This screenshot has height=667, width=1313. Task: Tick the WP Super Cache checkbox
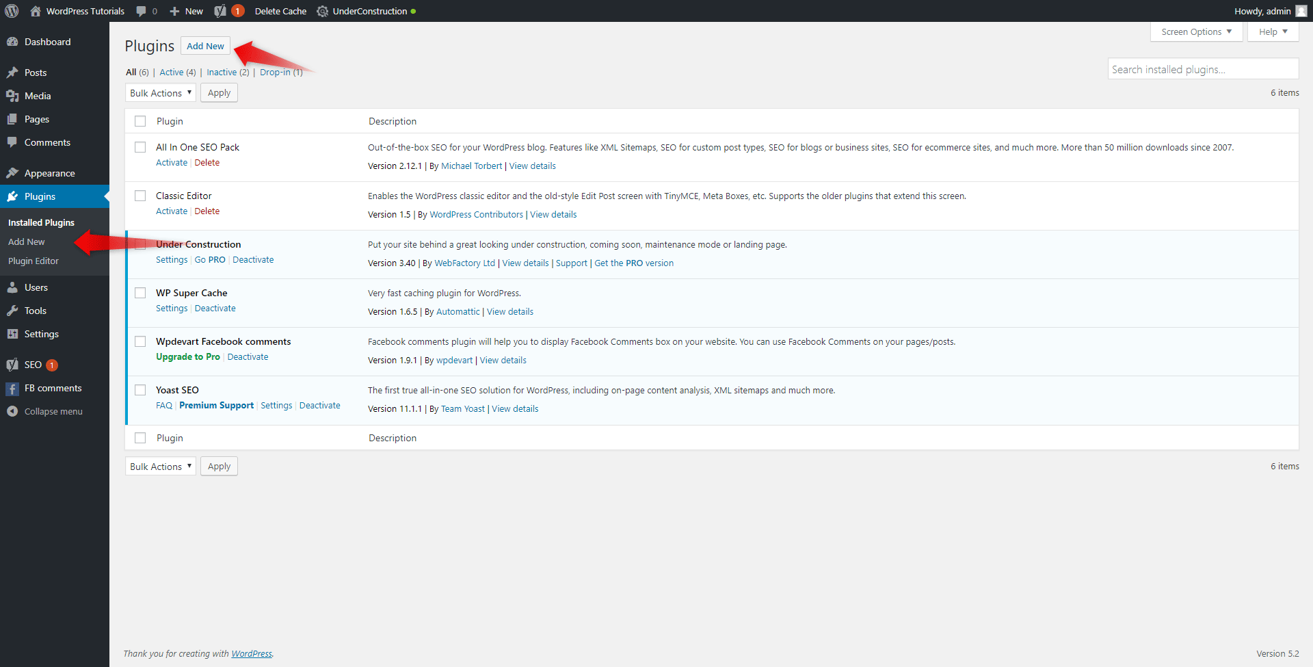click(140, 293)
